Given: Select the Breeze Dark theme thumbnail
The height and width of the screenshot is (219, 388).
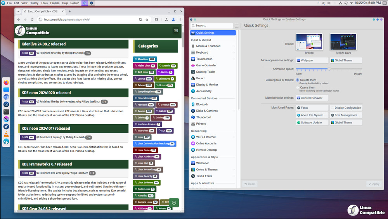Looking at the screenshot, I should (343, 42).
